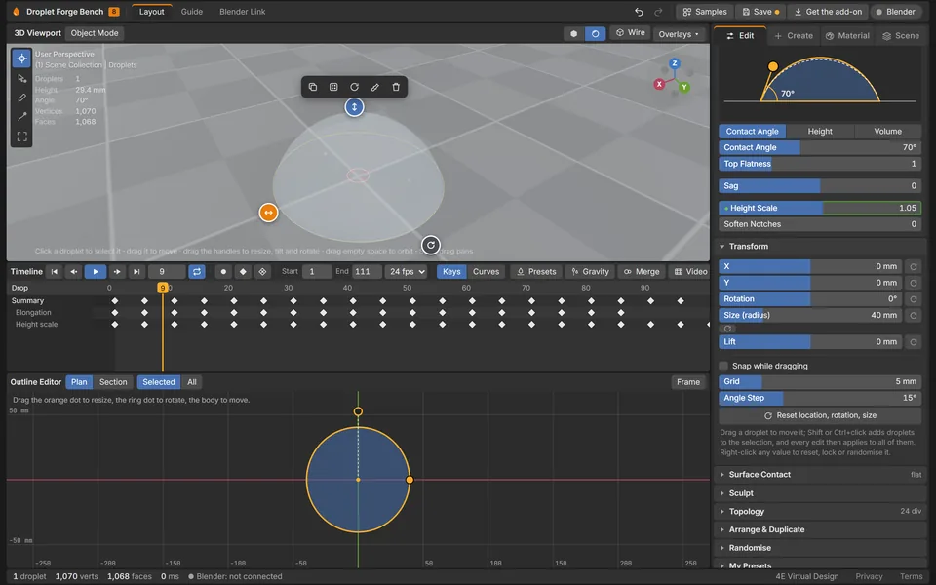Image resolution: width=936 pixels, height=585 pixels.
Task: Click the Get the add-on button
Action: pos(828,12)
